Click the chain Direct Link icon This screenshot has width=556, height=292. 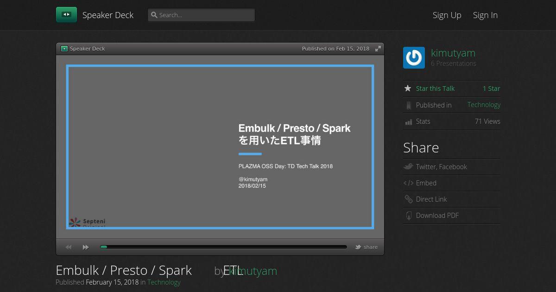[x=408, y=199]
